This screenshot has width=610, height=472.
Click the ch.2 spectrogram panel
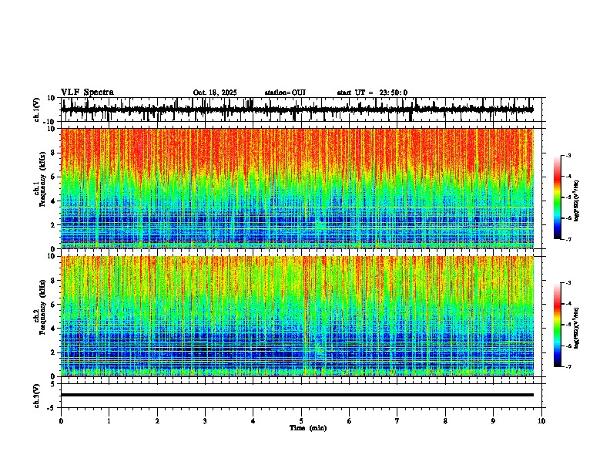[297, 316]
